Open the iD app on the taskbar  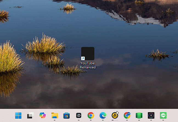click(x=79, y=115)
